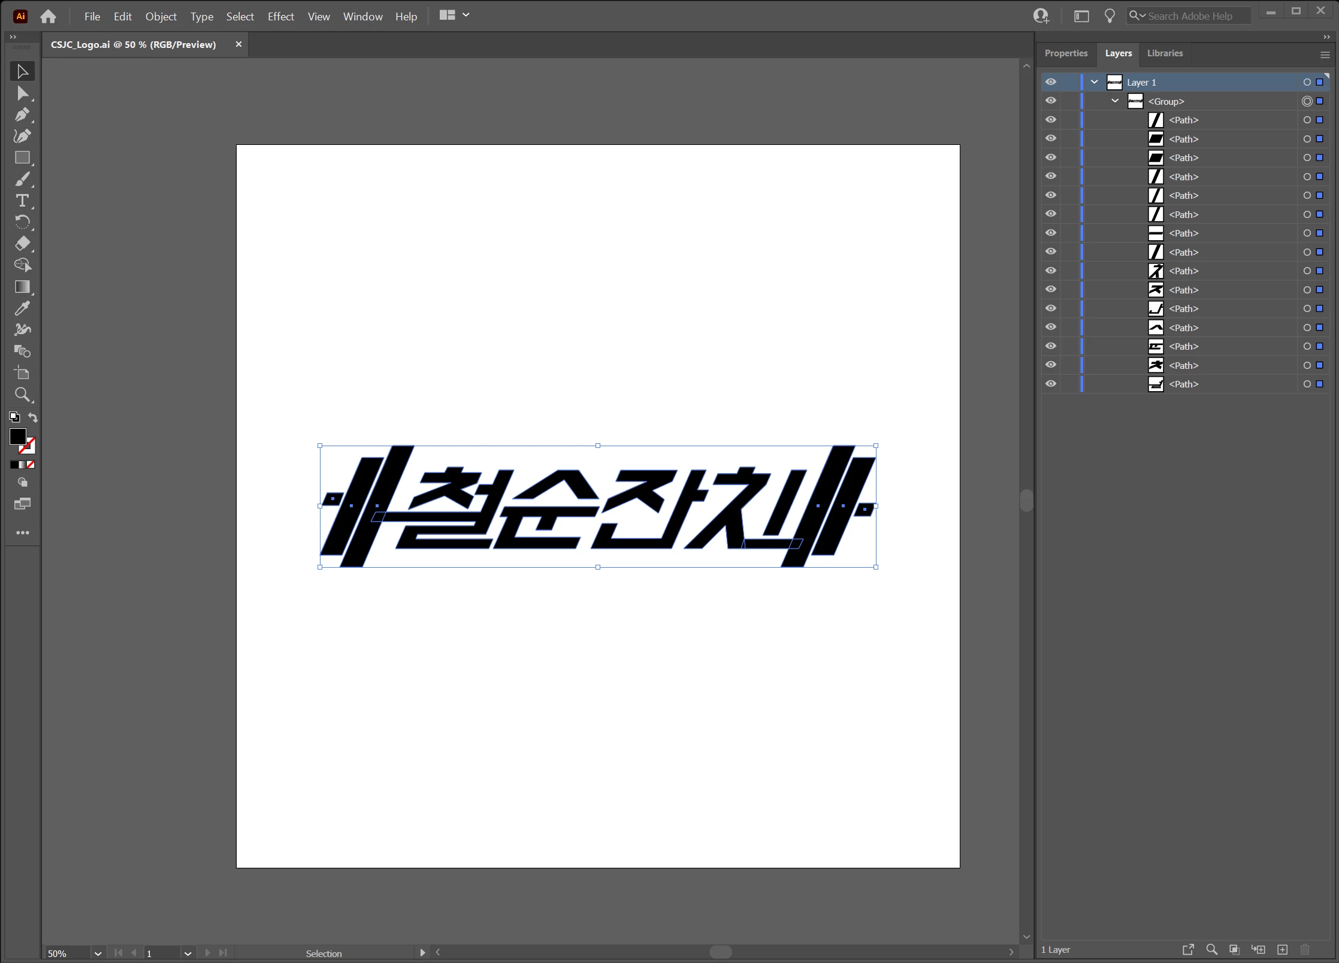
Task: Hide Layer 1 with eye icon
Action: coord(1051,82)
